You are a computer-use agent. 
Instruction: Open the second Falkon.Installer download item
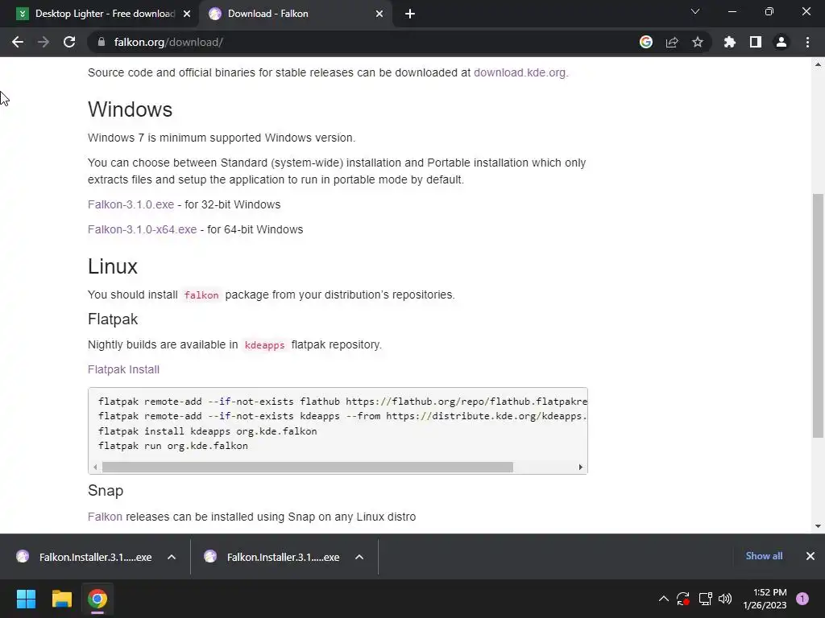point(272,557)
